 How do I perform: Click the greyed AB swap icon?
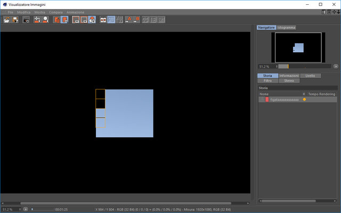coord(119,20)
